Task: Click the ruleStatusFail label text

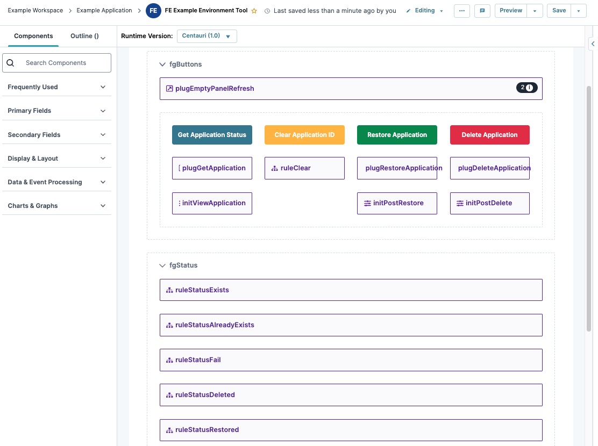Action: point(197,360)
